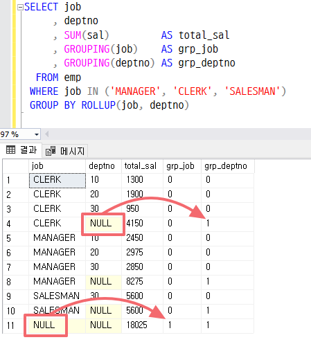Click the total_sal cell with value 1900
311x342 pixels.
click(142, 195)
